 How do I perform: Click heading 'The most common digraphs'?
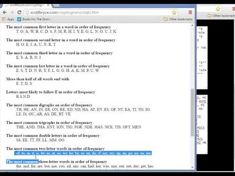pos(49,105)
